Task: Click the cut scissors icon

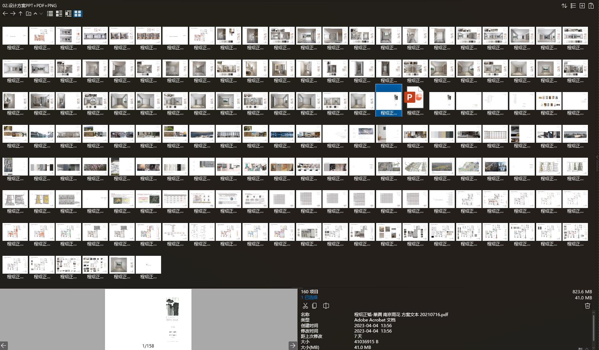Action: tap(305, 306)
